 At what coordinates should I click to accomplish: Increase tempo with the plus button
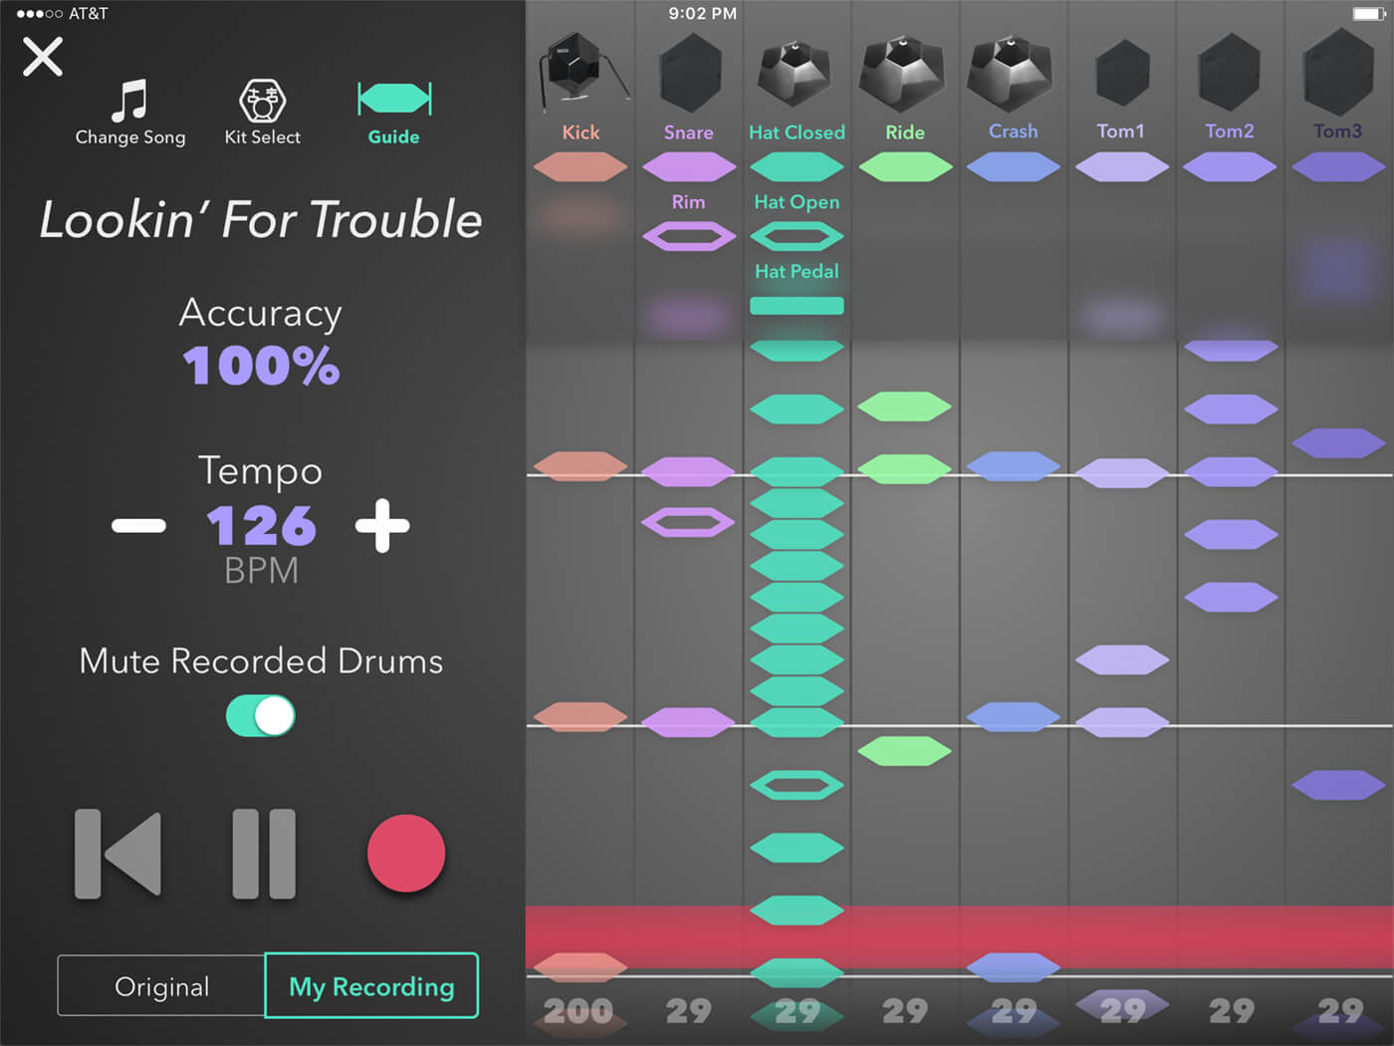pos(383,526)
